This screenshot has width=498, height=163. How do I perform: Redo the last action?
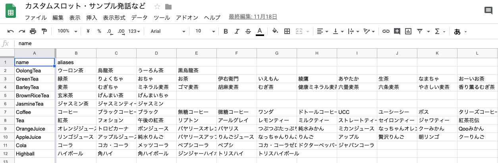[22, 31]
